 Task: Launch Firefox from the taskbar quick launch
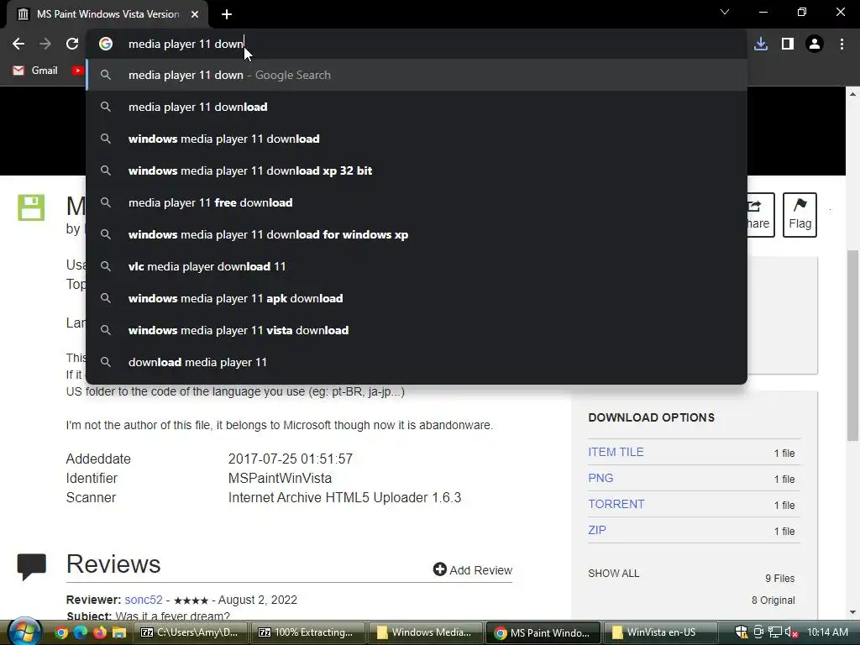(100, 632)
